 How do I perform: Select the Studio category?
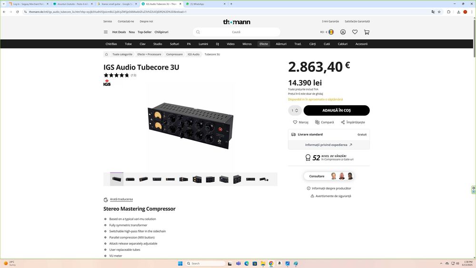(158, 44)
